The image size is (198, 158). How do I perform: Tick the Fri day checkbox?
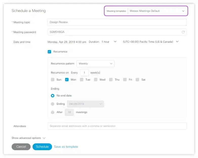tap(125, 80)
